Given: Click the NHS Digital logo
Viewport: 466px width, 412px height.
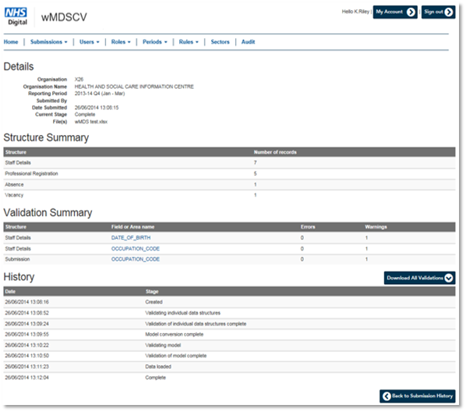Looking at the screenshot, I should coord(16,16).
